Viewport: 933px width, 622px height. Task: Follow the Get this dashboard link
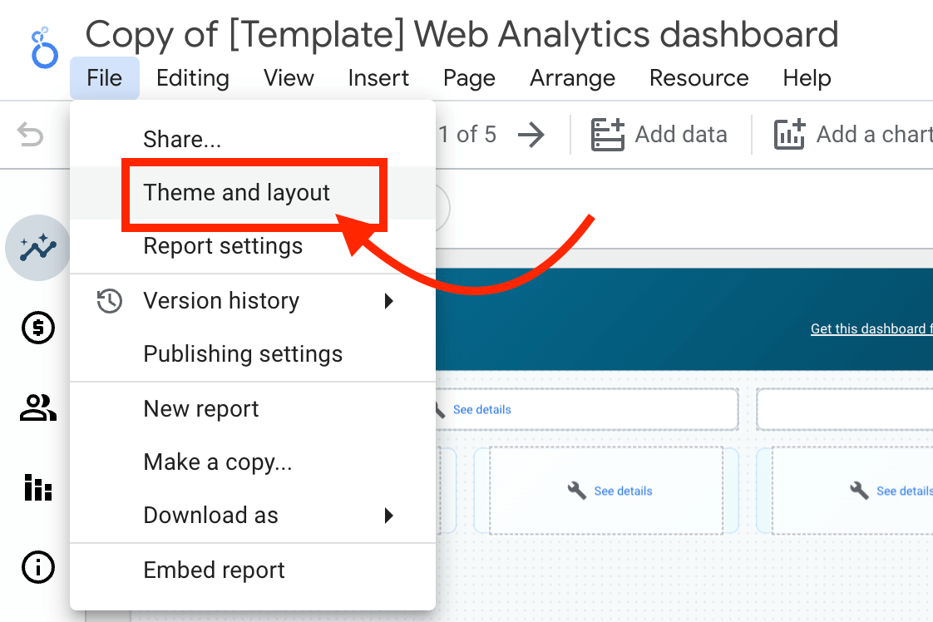871,328
